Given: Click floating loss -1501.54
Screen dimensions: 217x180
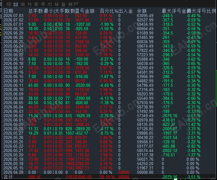Looking at the screenshot, I should tap(170, 137).
